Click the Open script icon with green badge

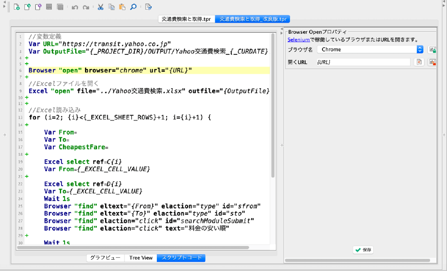pos(27,7)
